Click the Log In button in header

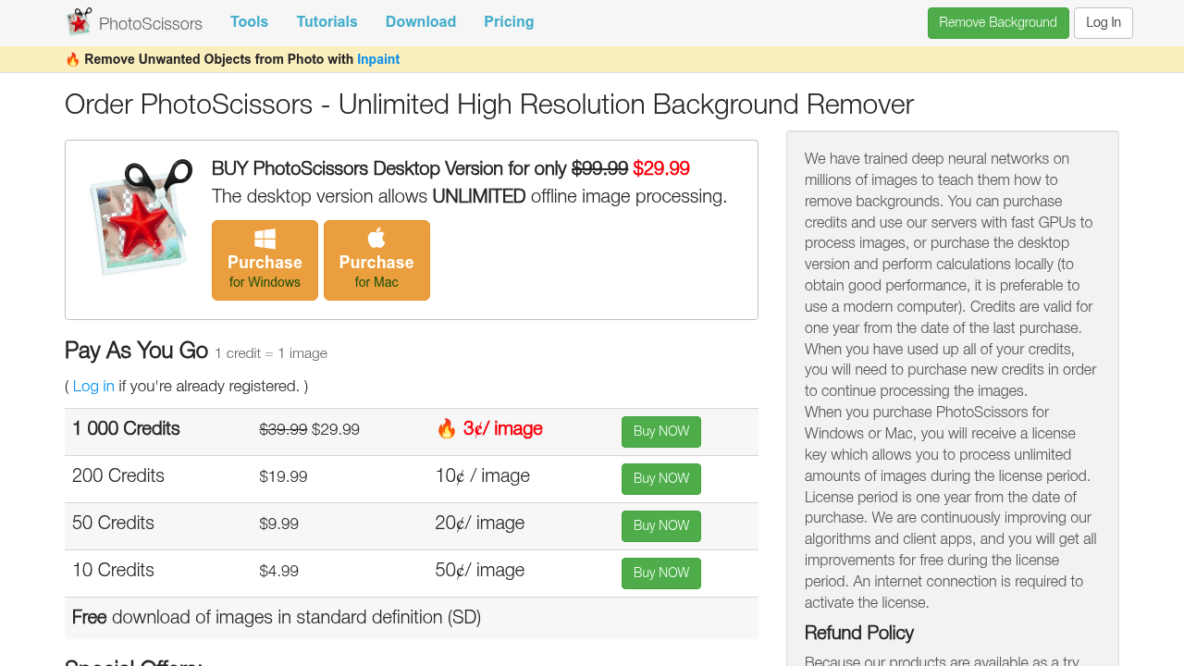click(1104, 23)
